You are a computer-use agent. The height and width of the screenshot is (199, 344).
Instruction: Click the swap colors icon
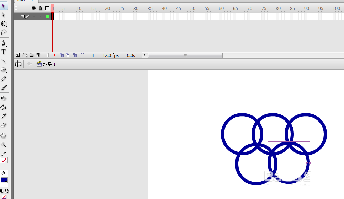point(6,191)
